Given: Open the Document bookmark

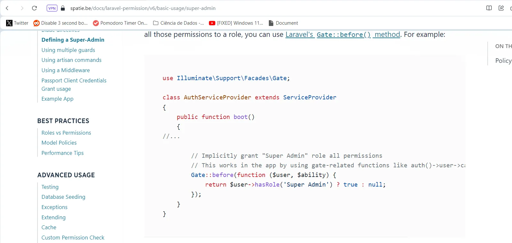Looking at the screenshot, I should pos(283,23).
